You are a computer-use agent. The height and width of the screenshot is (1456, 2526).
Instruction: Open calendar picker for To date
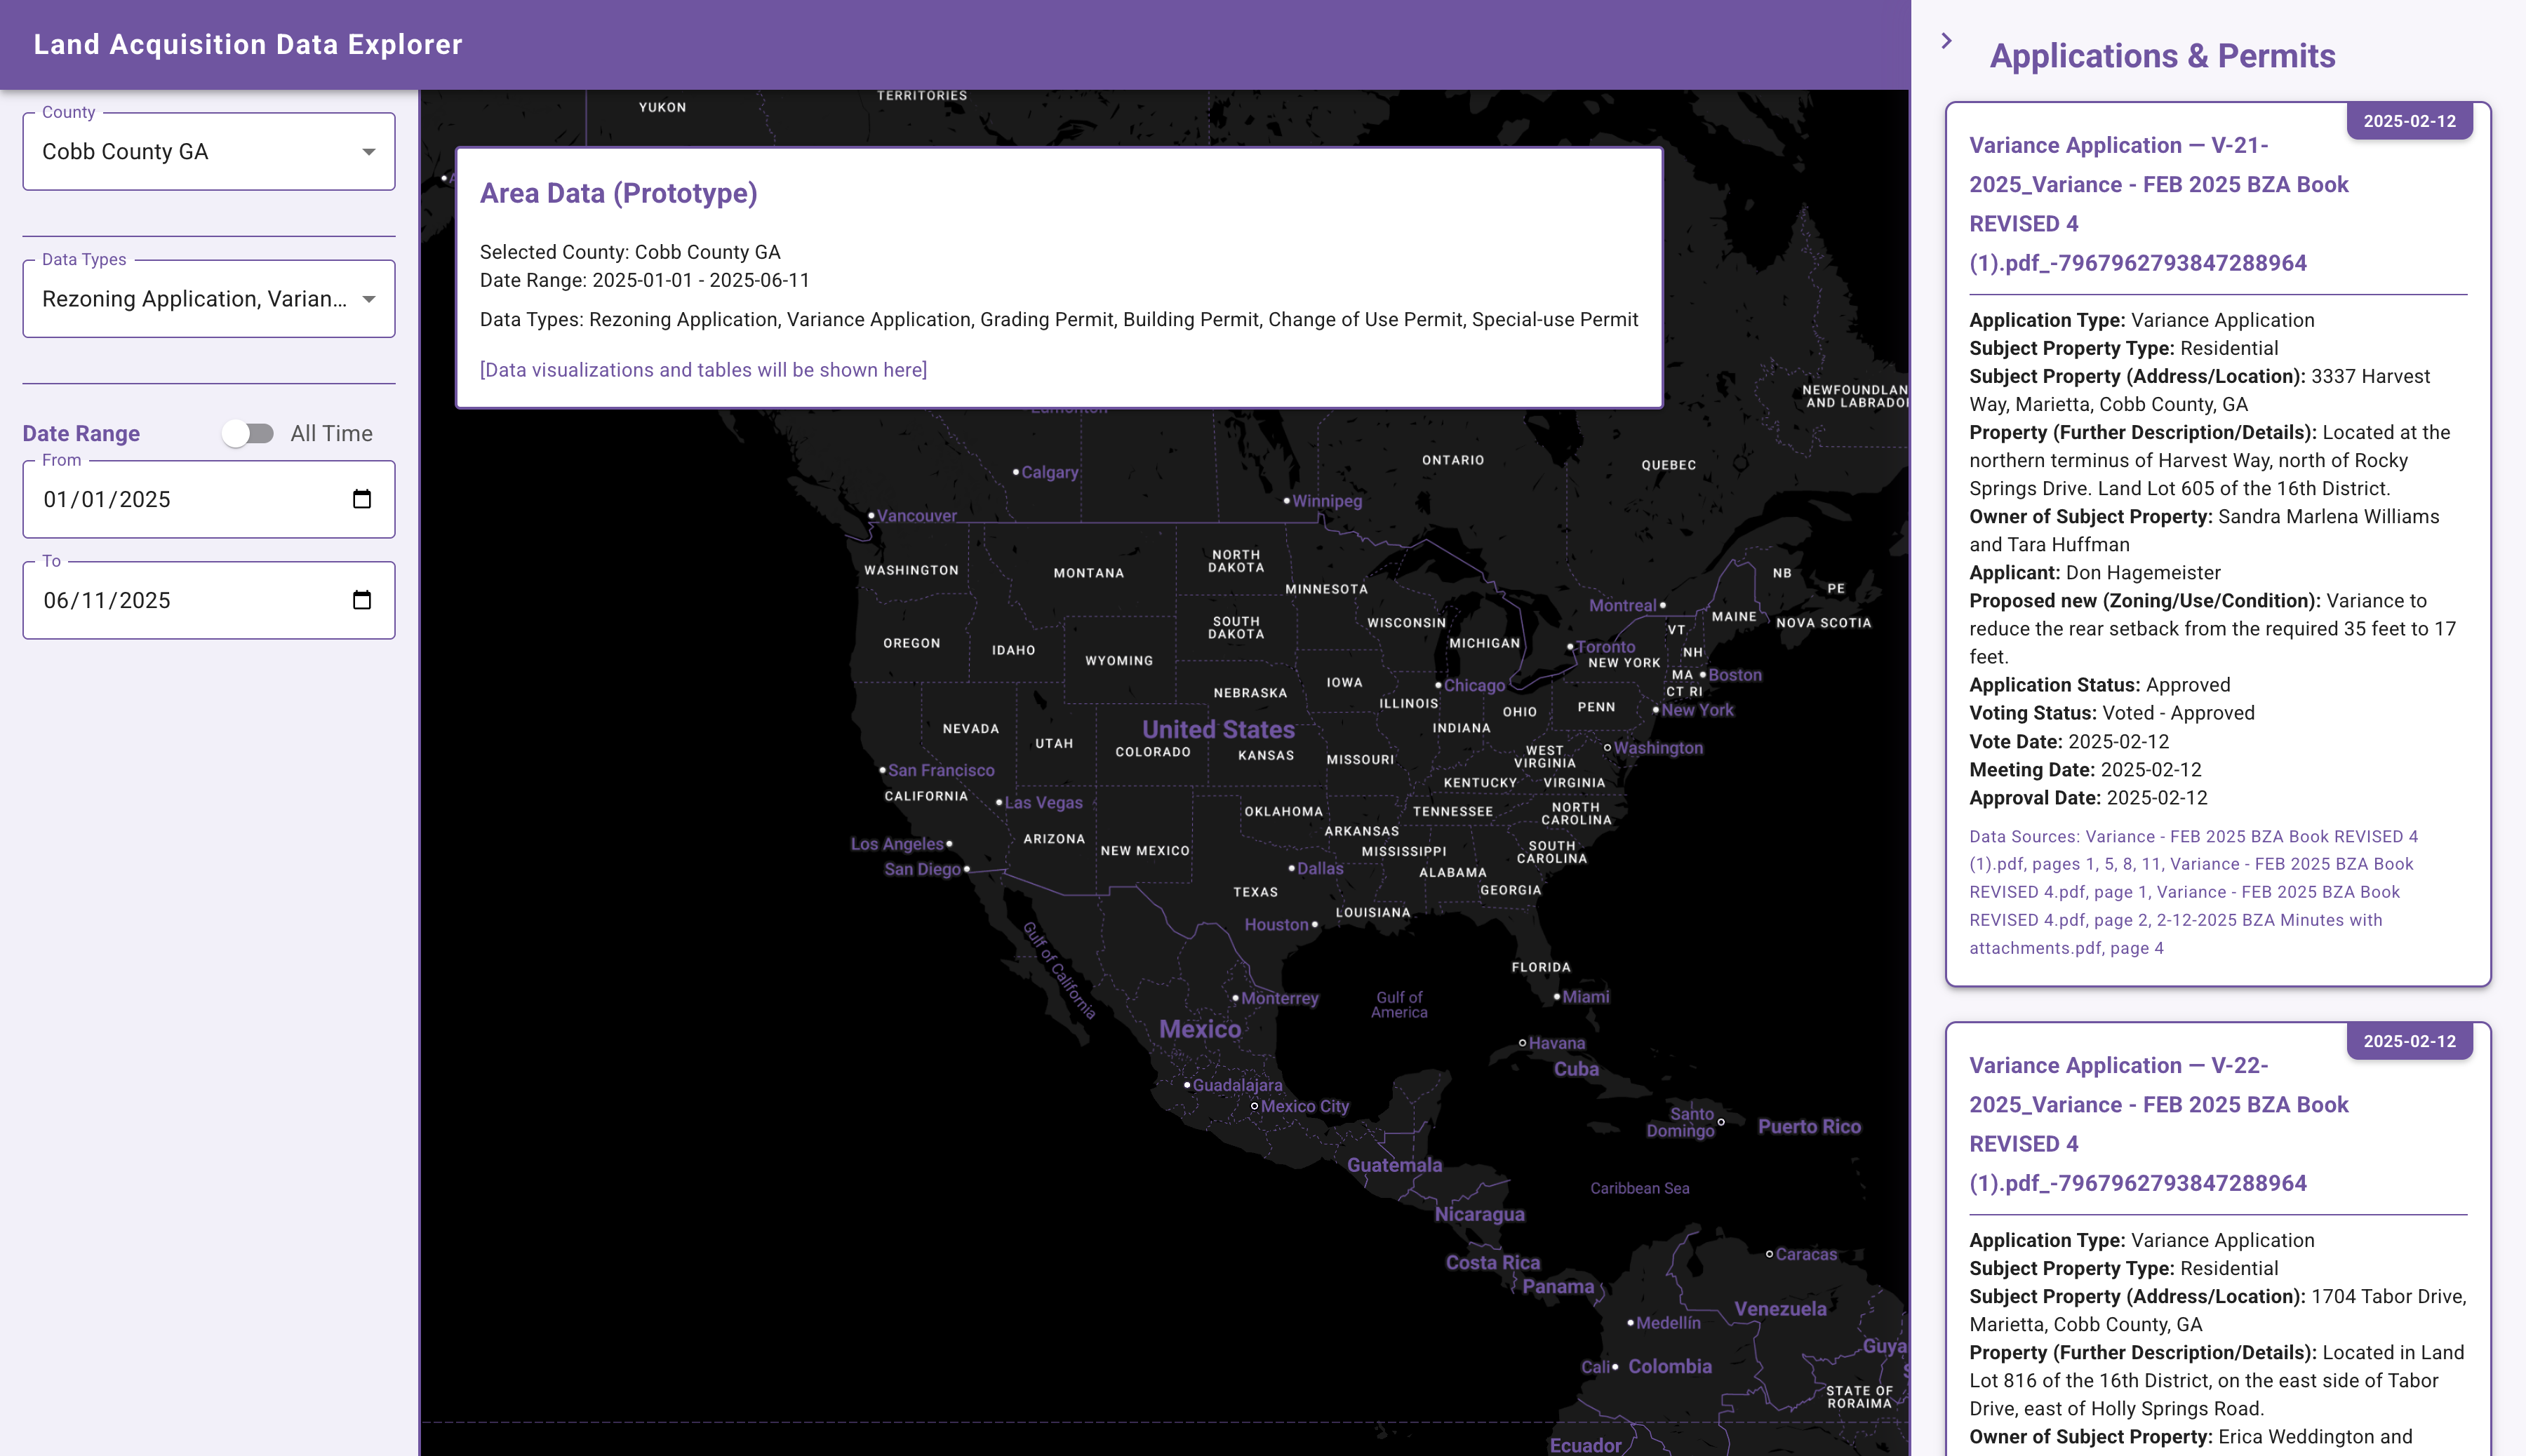point(362,600)
